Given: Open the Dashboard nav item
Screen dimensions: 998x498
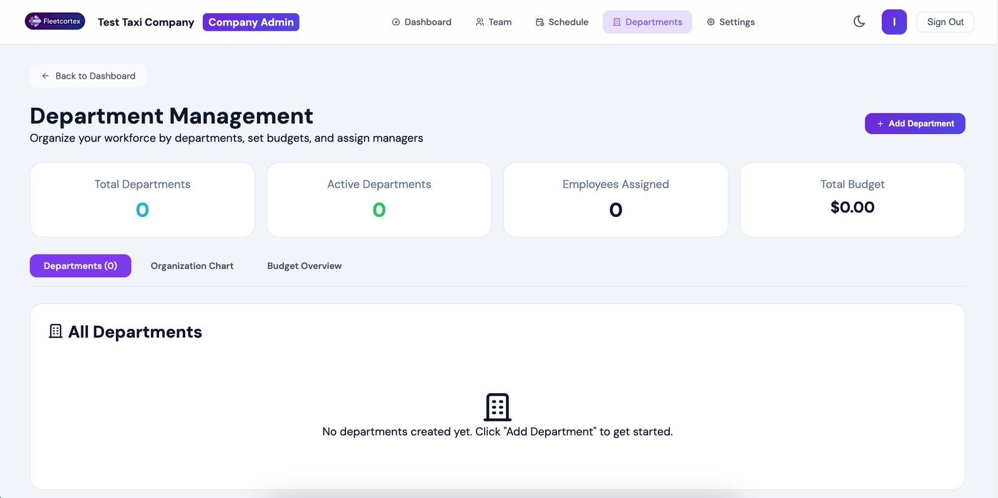Looking at the screenshot, I should point(422,22).
